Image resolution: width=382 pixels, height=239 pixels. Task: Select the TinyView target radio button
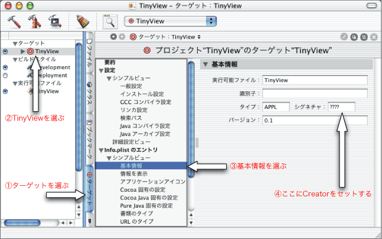[x=5, y=51]
